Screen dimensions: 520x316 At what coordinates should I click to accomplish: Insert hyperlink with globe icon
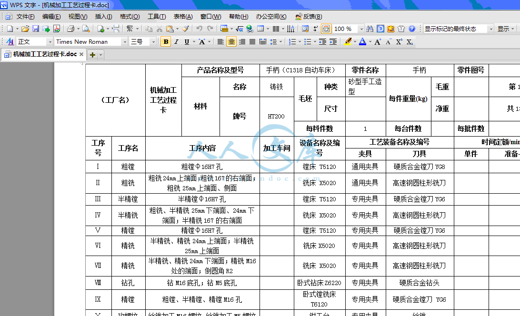point(250,29)
